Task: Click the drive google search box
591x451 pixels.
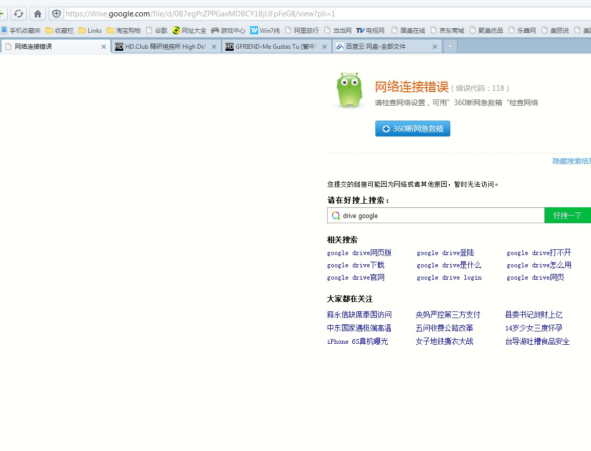Action: tap(436, 215)
